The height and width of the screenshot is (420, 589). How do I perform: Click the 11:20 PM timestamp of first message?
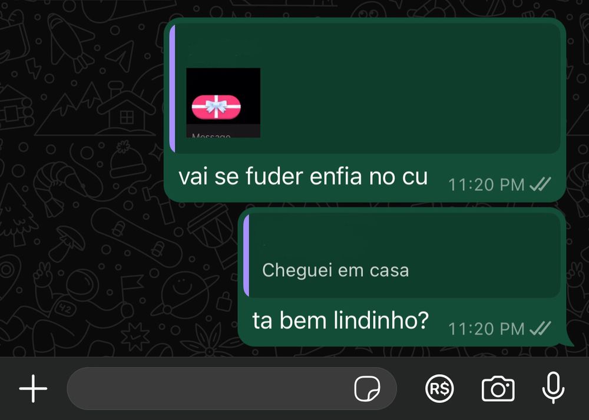486,184
